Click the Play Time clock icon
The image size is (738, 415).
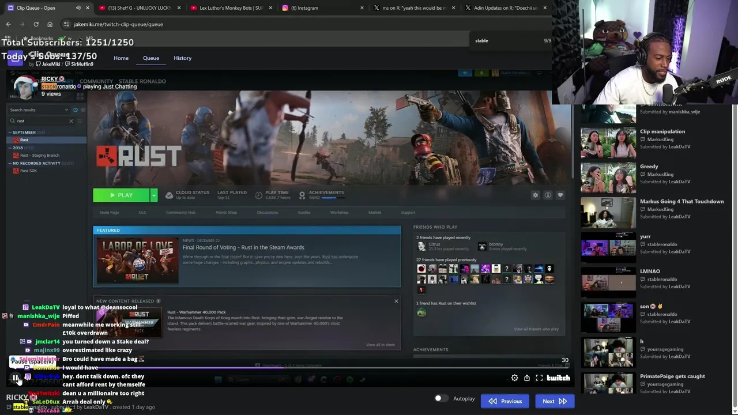(258, 195)
